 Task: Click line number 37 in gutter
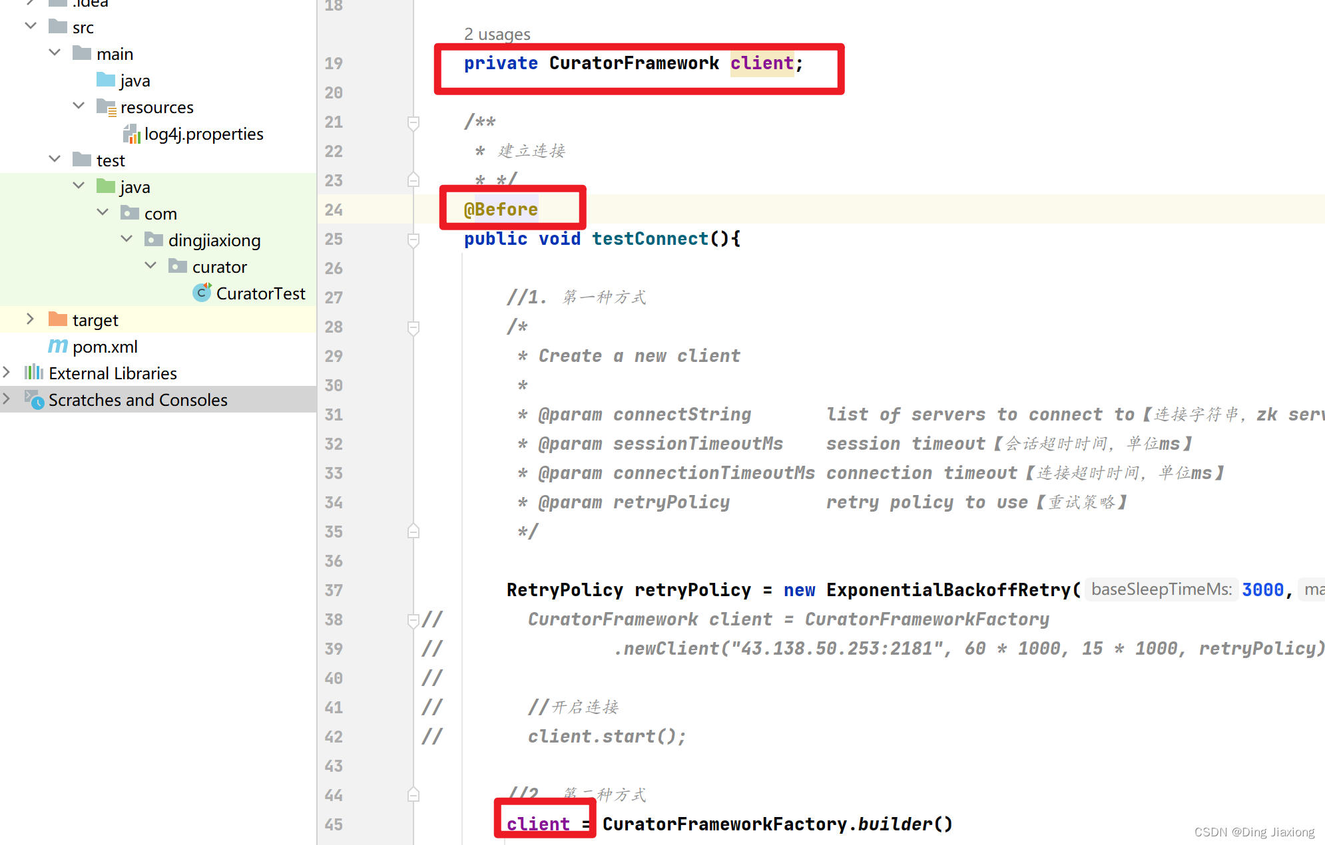(334, 590)
